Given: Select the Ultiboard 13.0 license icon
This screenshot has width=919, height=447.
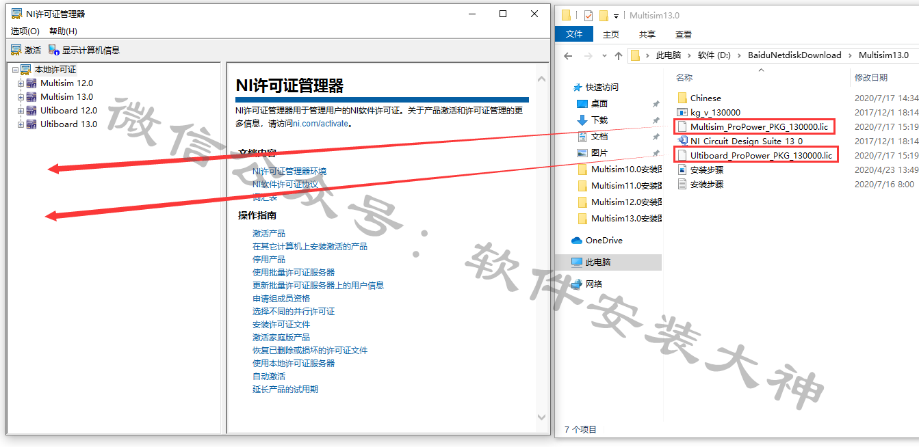Looking at the screenshot, I should click(x=31, y=124).
